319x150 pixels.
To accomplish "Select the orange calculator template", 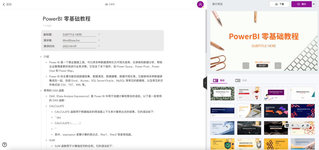I will (249, 111).
